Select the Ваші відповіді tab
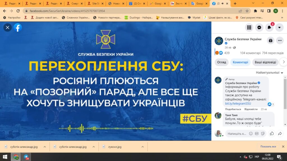The image size is (287, 161). pos(266,62)
